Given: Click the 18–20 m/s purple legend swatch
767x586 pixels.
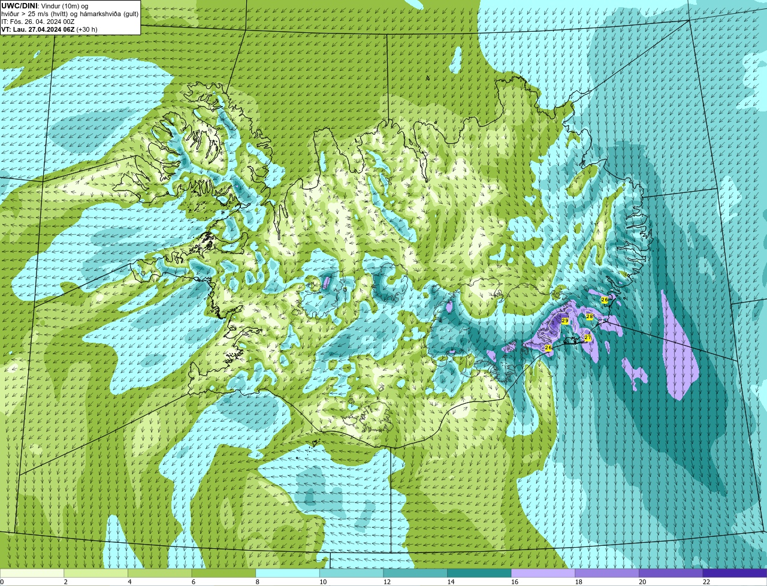Looking at the screenshot, I should tap(607, 573).
